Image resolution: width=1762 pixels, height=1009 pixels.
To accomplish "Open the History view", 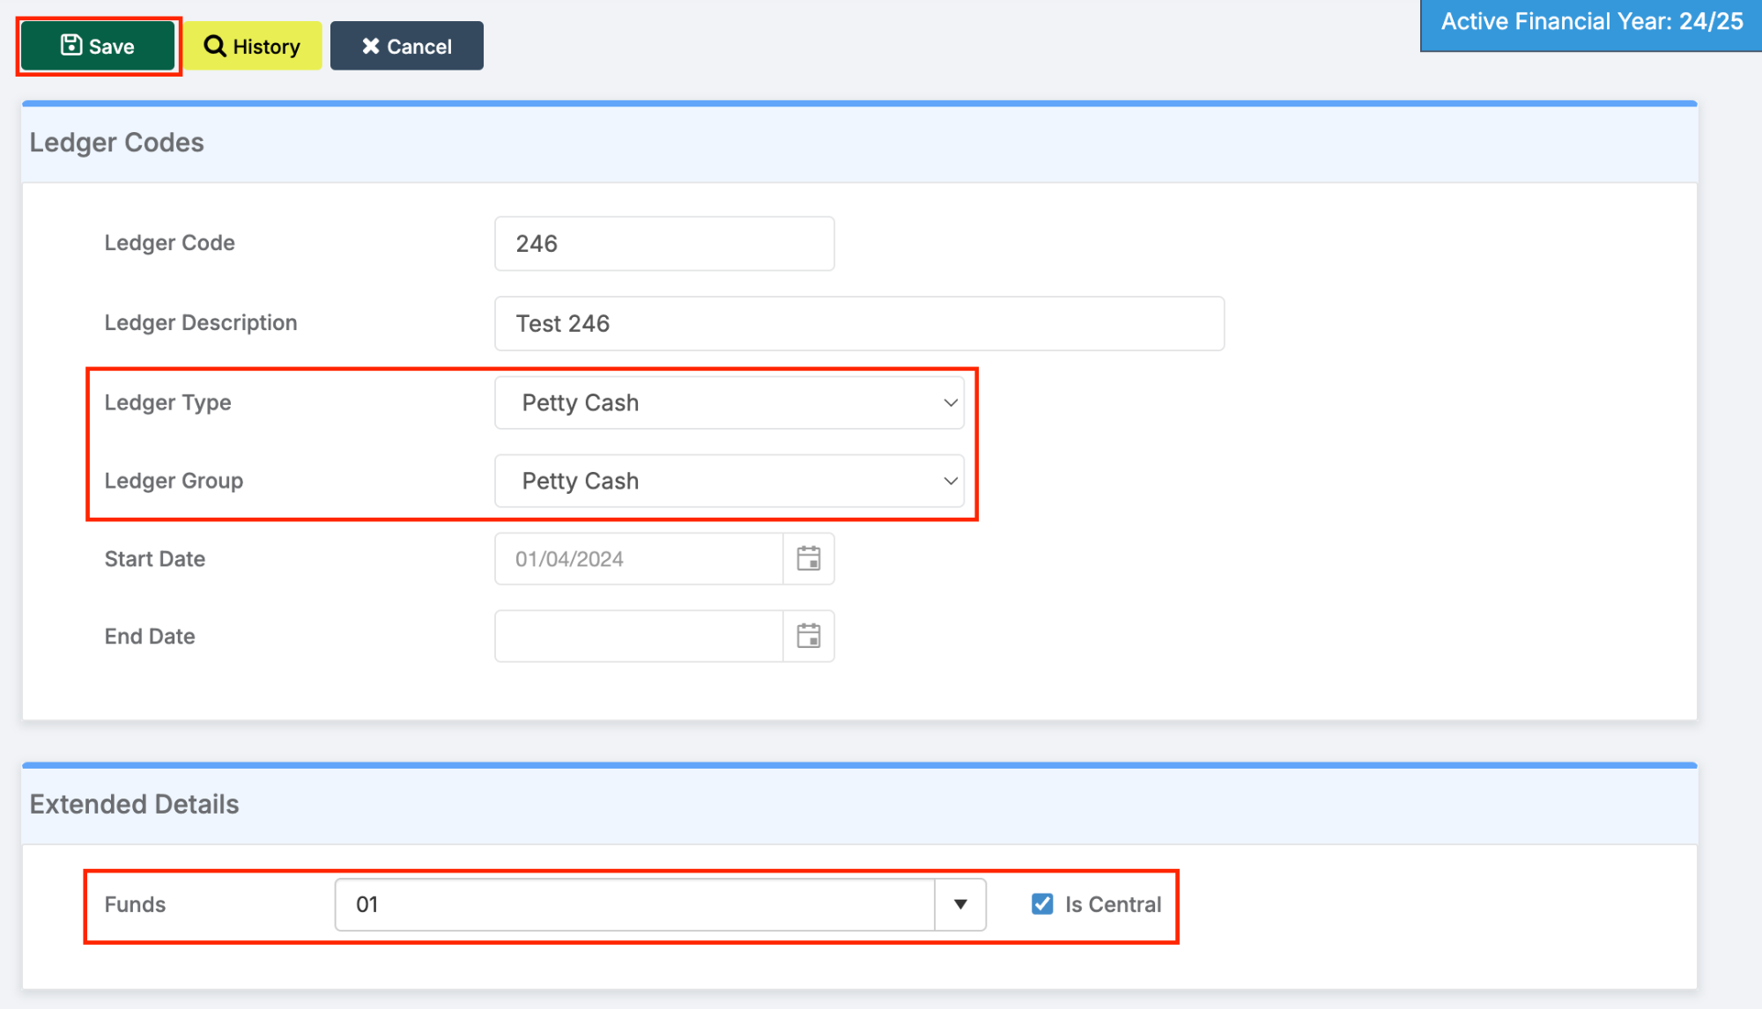I will click(x=252, y=46).
